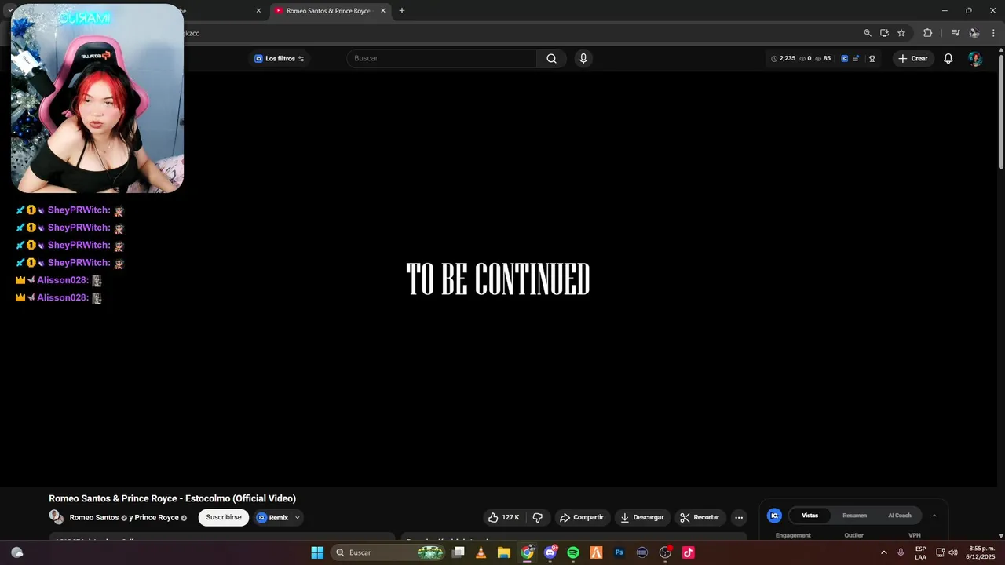Click the Remix button
Viewport: 1005px width, 565px height.
272,518
